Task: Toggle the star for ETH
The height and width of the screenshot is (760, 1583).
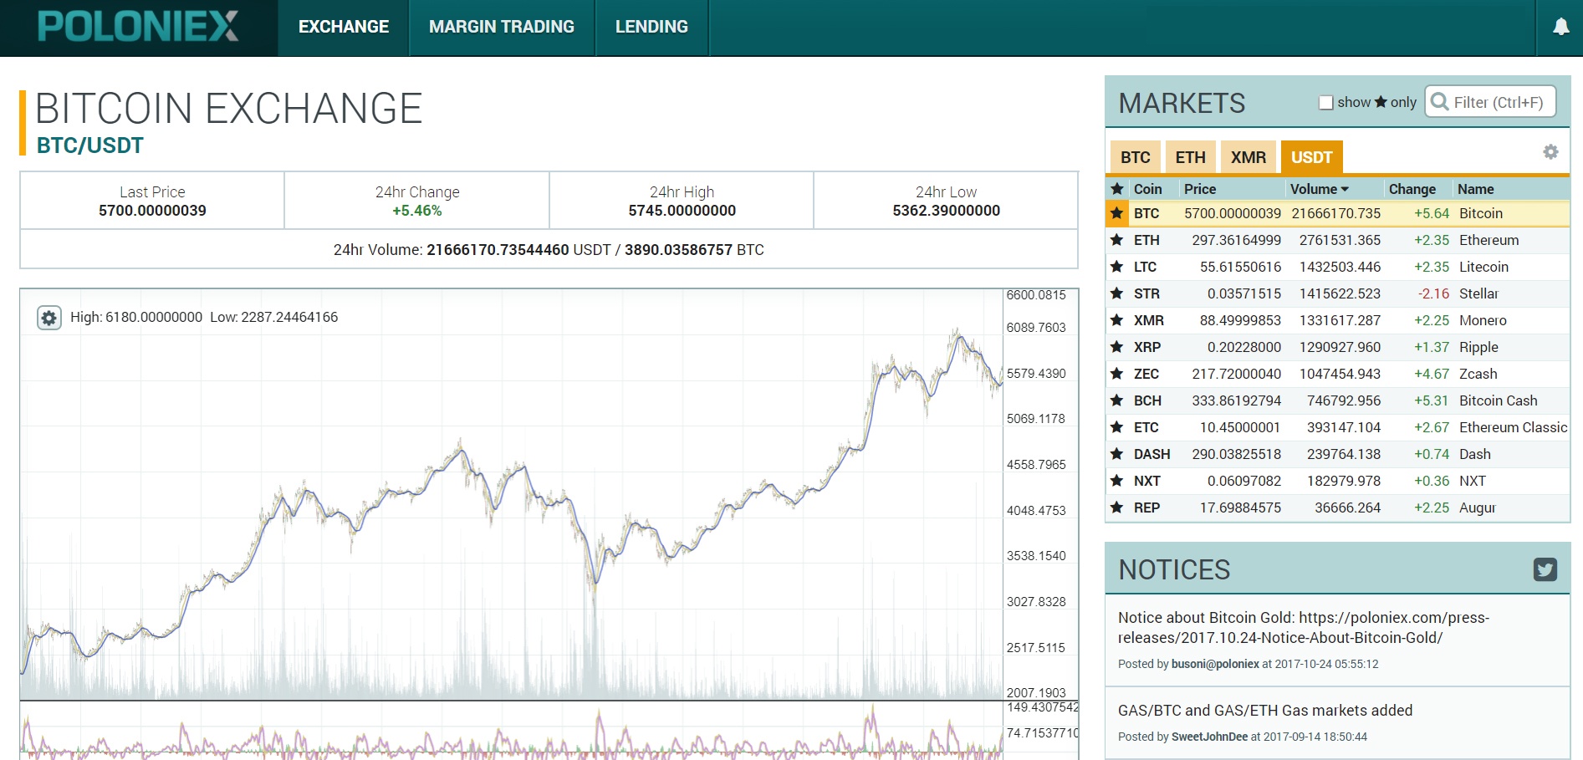Action: coord(1116,240)
